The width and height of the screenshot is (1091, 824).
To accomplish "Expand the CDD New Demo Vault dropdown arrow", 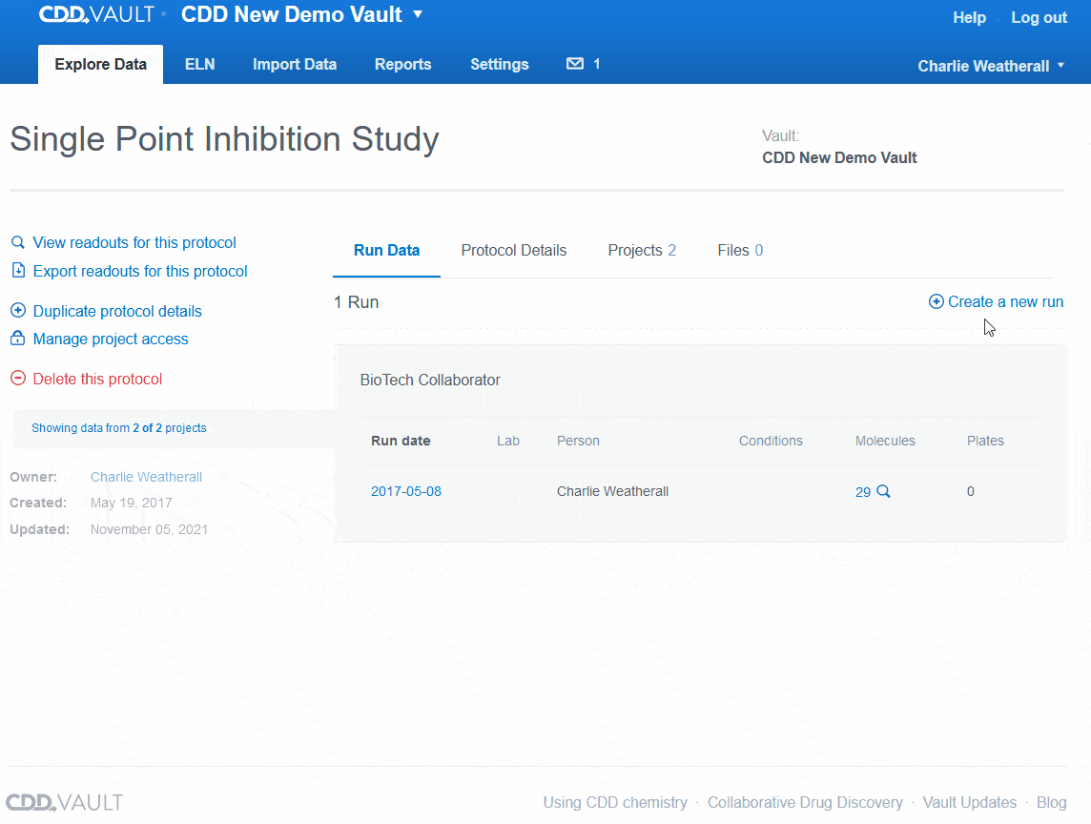I will click(418, 14).
